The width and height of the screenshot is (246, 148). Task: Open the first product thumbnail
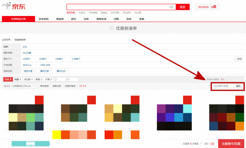click(x=26, y=113)
